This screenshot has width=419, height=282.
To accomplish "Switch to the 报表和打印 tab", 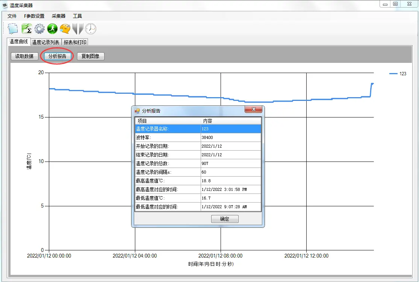I will coord(75,42).
